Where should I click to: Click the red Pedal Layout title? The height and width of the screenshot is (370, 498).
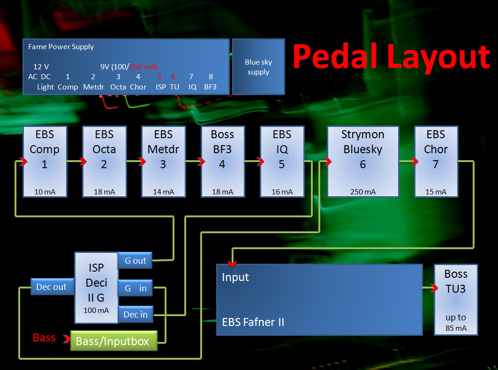tap(391, 57)
